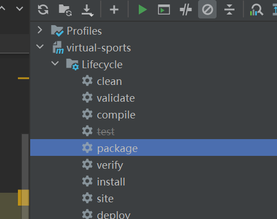This screenshot has height=219, width=277.
Task: Collapse the virtual-sports project node
Action: [40, 46]
